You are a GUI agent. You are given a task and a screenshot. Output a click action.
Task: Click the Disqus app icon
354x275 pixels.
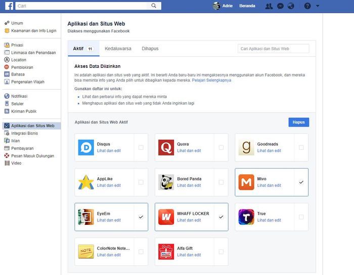pyautogui.click(x=86, y=147)
